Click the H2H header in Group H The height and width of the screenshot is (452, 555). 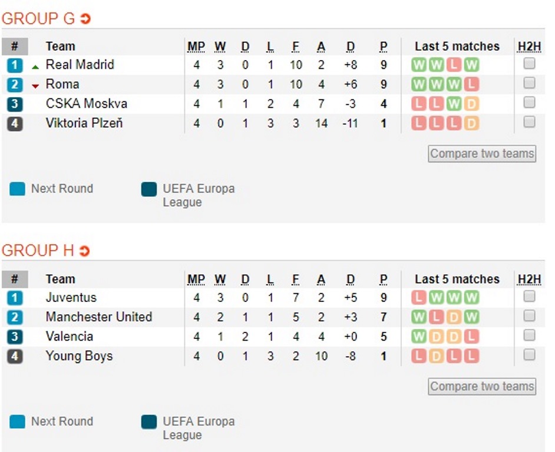(x=529, y=280)
